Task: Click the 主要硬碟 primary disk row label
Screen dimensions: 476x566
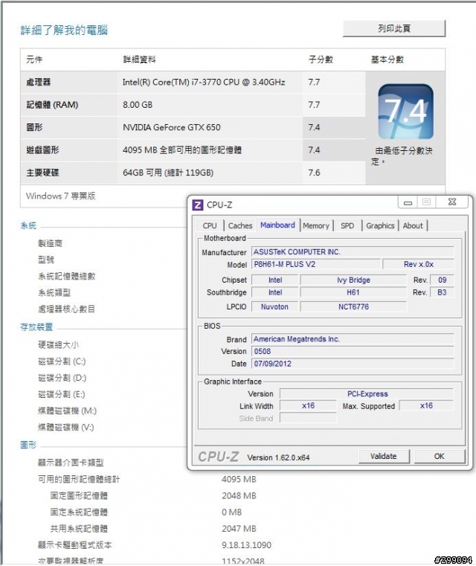Action: pos(42,173)
